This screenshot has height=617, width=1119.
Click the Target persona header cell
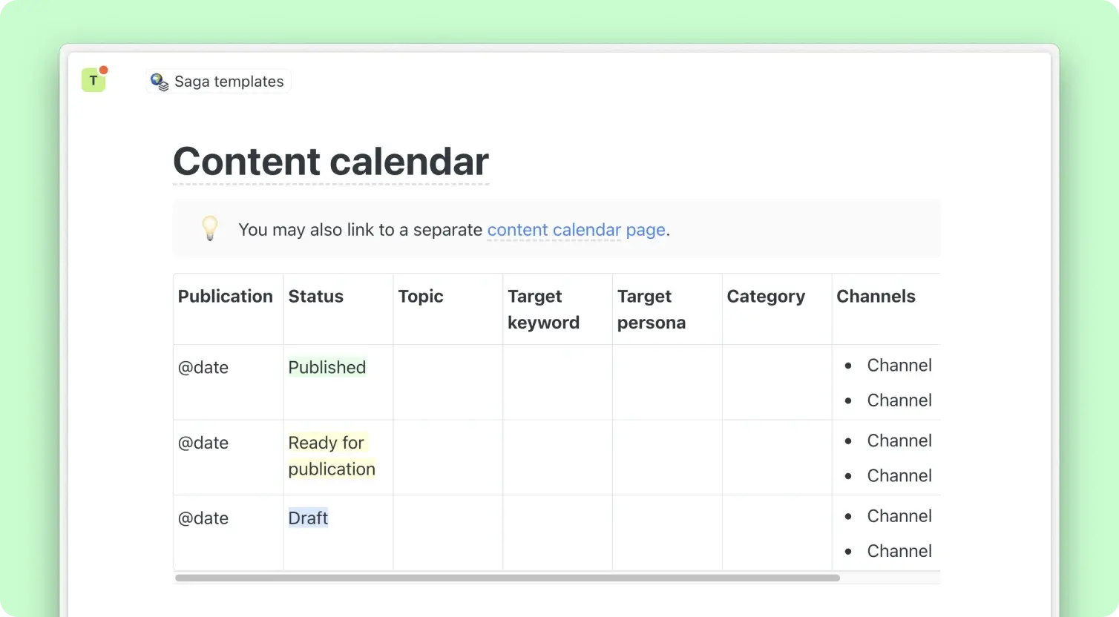click(x=651, y=309)
